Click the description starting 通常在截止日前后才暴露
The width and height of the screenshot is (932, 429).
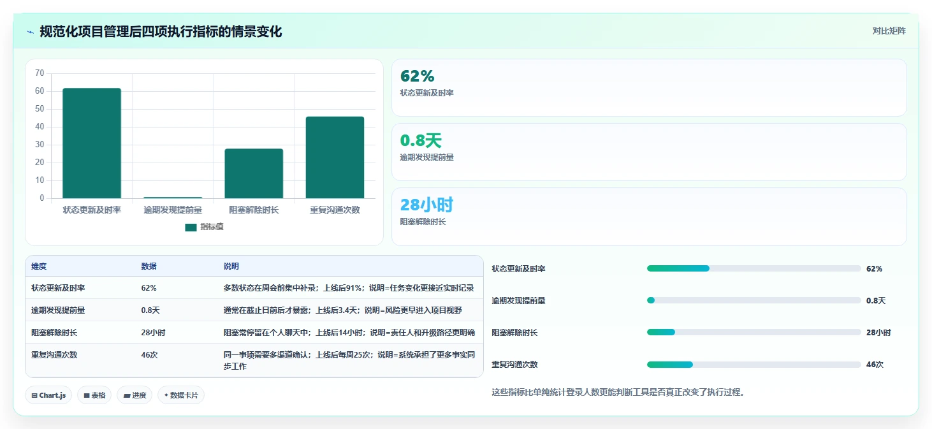(x=342, y=310)
